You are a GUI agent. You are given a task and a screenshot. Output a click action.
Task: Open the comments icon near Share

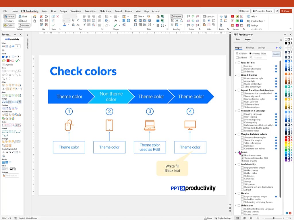click(x=276, y=11)
